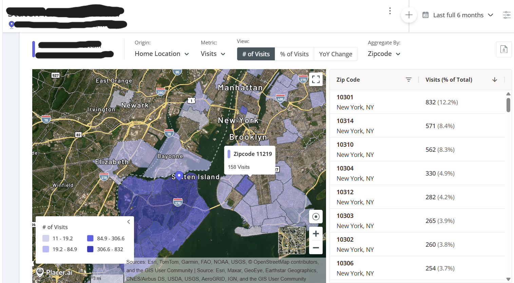Open the Zipcode aggregate dropdown

(x=384, y=54)
